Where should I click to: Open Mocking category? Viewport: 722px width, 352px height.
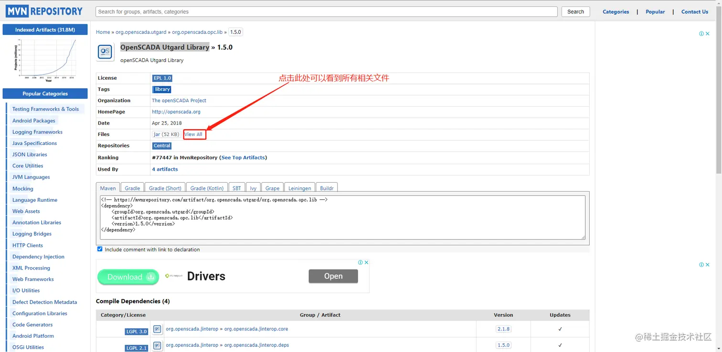[x=22, y=188]
